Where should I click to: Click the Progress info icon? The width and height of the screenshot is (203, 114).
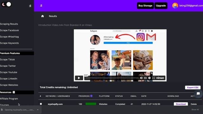[91, 96]
